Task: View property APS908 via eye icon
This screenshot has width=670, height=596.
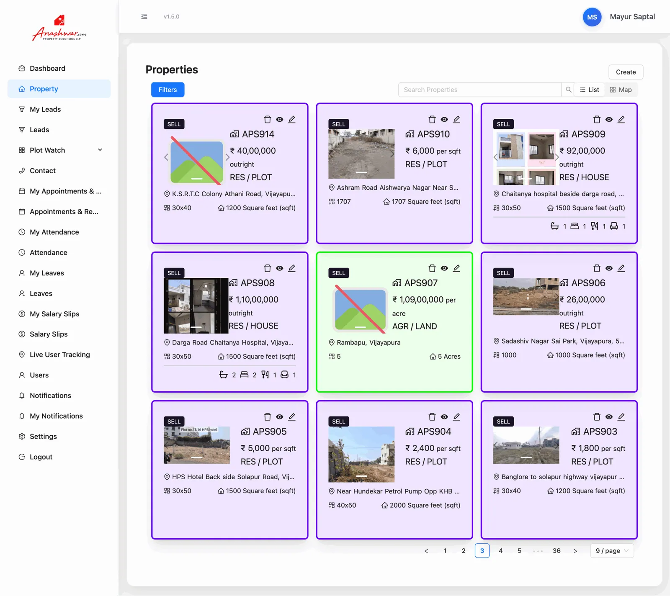Action: pyautogui.click(x=280, y=268)
